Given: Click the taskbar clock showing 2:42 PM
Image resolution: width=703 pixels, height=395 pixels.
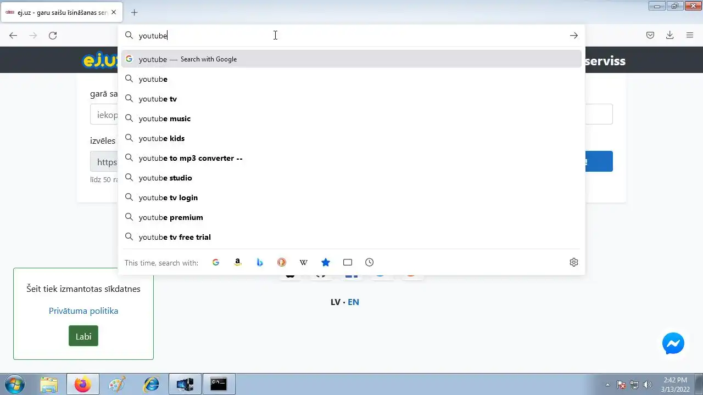Looking at the screenshot, I should point(675,385).
